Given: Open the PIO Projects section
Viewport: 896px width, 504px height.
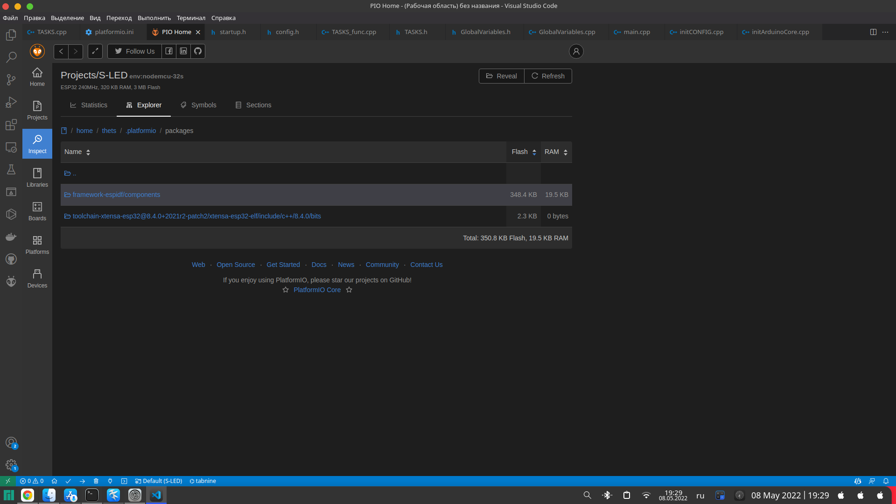Looking at the screenshot, I should pyautogui.click(x=37, y=111).
